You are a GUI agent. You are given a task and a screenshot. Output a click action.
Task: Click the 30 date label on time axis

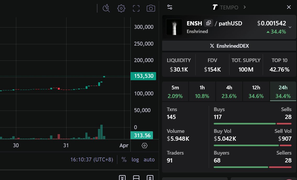[x=16, y=145]
